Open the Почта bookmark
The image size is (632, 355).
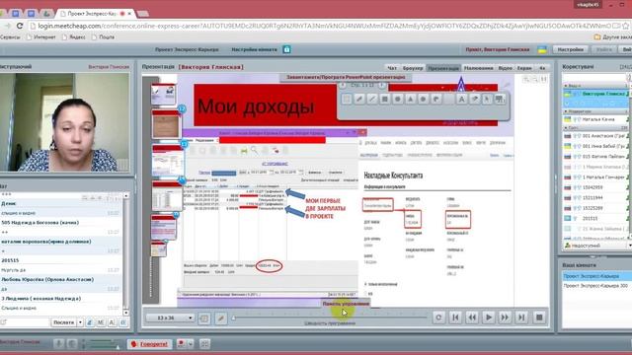(103, 37)
